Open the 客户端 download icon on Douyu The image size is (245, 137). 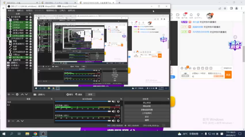coord(185,16)
